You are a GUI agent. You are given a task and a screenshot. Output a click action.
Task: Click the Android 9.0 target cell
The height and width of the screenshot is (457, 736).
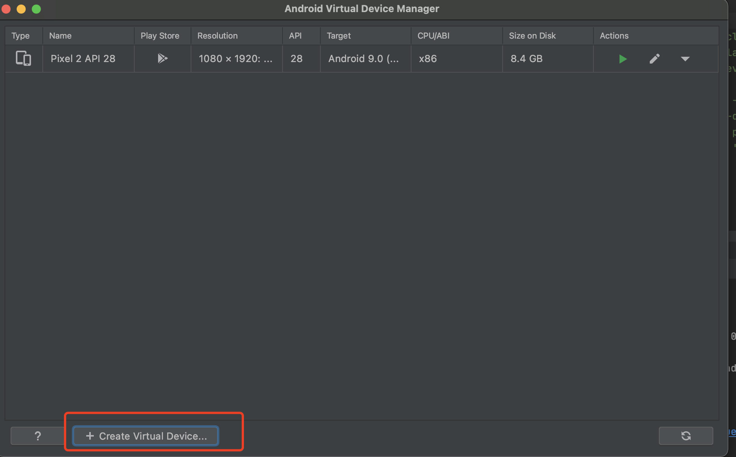click(363, 59)
